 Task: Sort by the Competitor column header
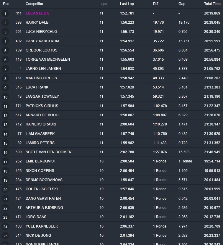coord(34,4)
